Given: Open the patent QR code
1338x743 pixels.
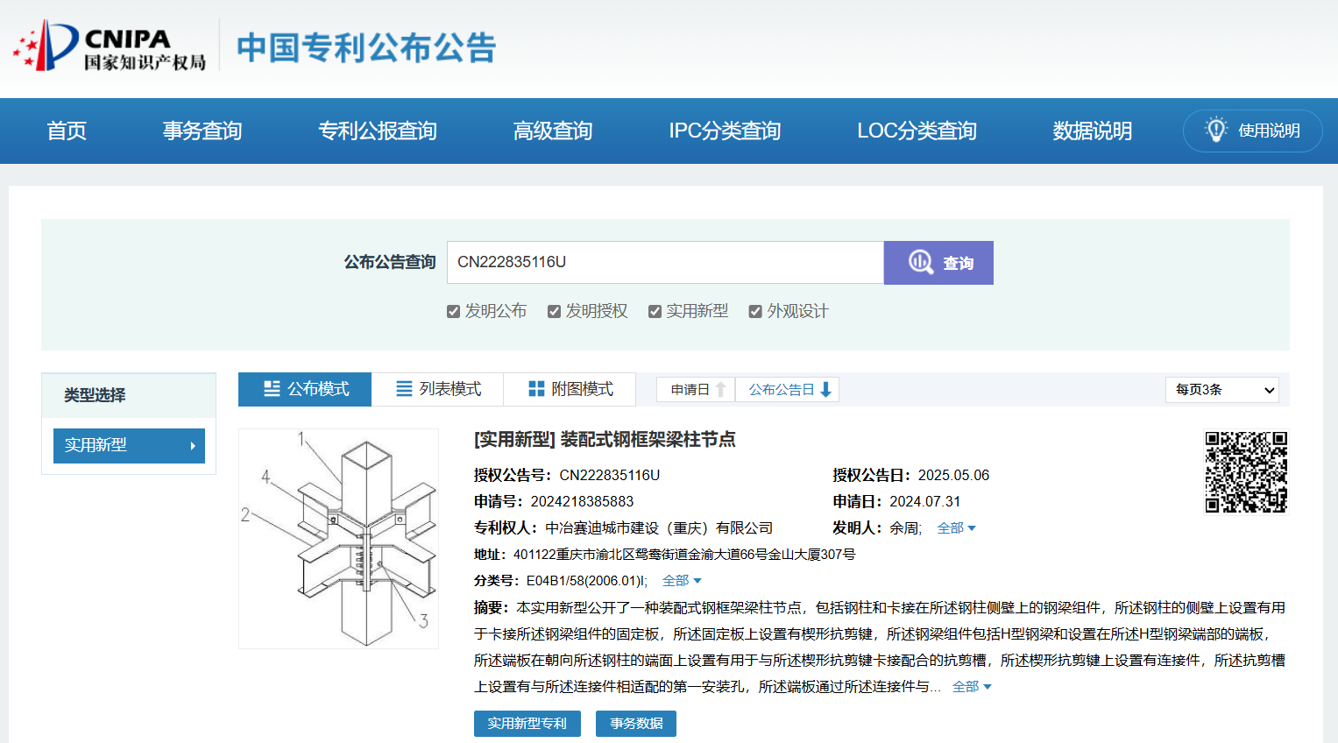Looking at the screenshot, I should [x=1245, y=471].
